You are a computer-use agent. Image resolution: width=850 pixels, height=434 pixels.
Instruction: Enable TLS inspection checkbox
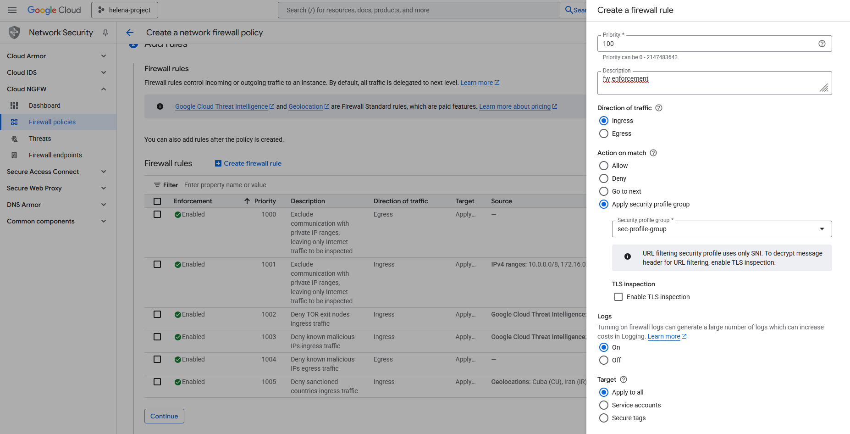618,297
